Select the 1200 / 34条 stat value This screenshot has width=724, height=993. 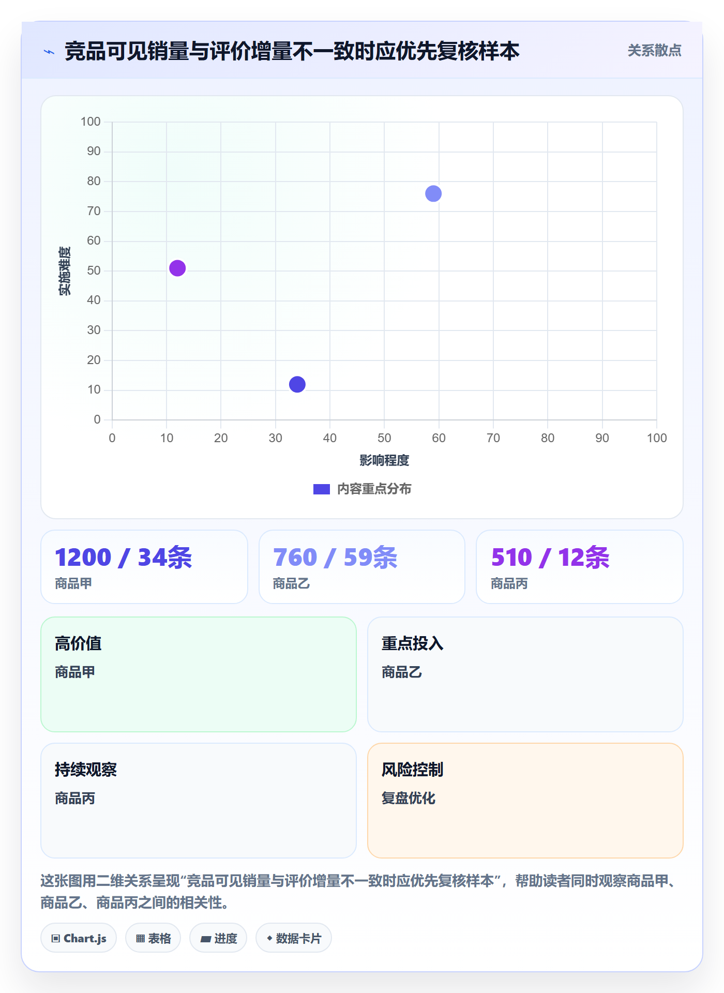[x=124, y=558]
